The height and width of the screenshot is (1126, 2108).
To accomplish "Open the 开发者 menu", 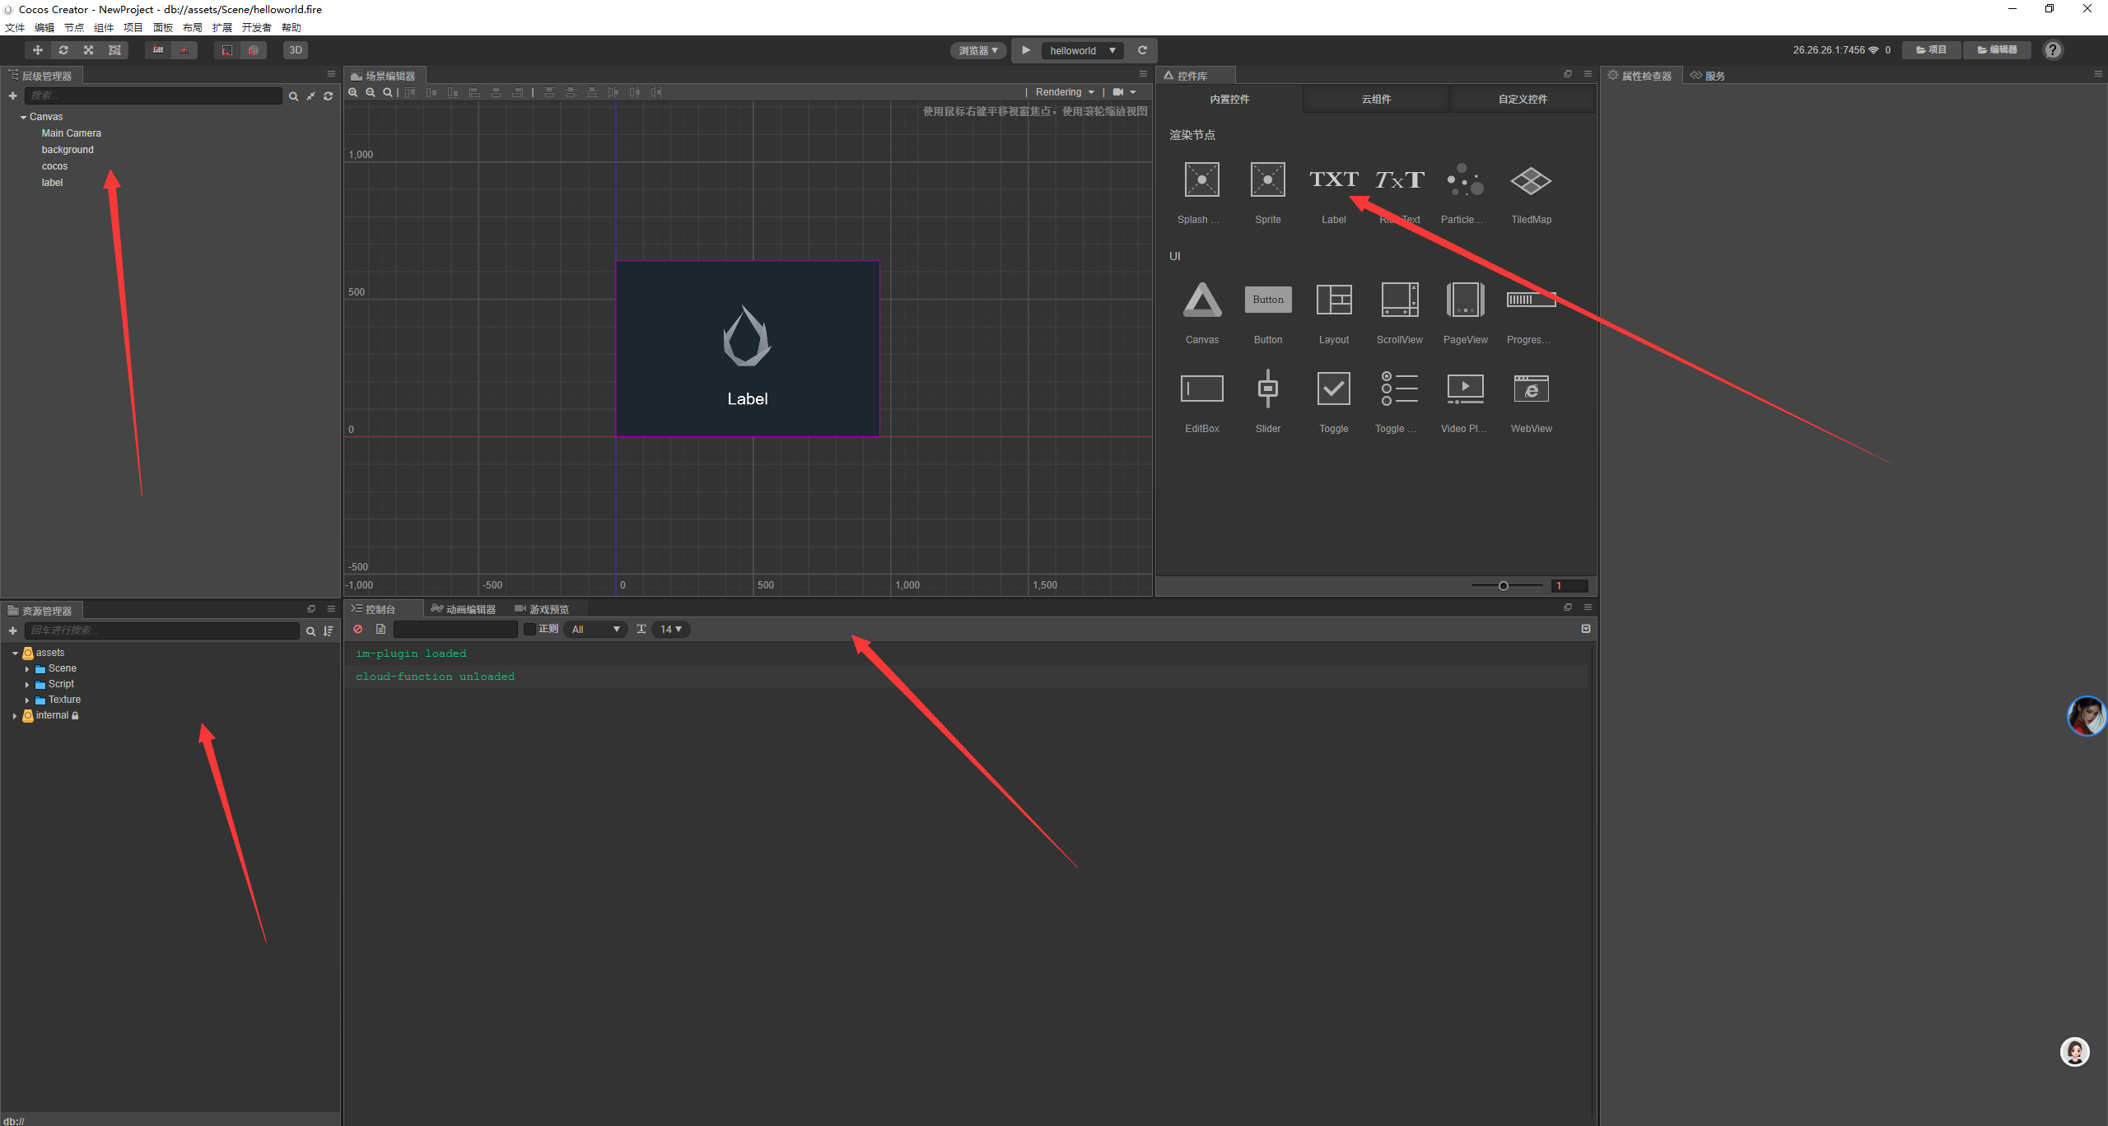I will pos(257,28).
